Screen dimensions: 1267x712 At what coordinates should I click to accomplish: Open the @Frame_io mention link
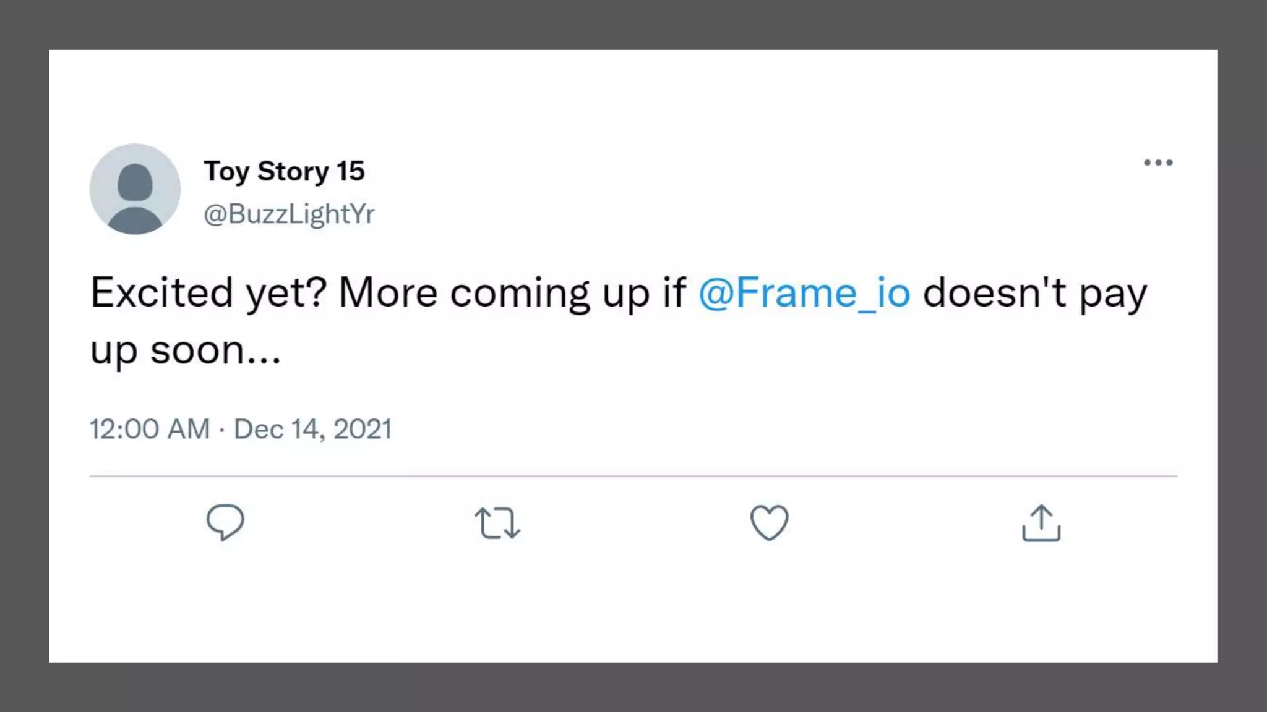pyautogui.click(x=804, y=292)
